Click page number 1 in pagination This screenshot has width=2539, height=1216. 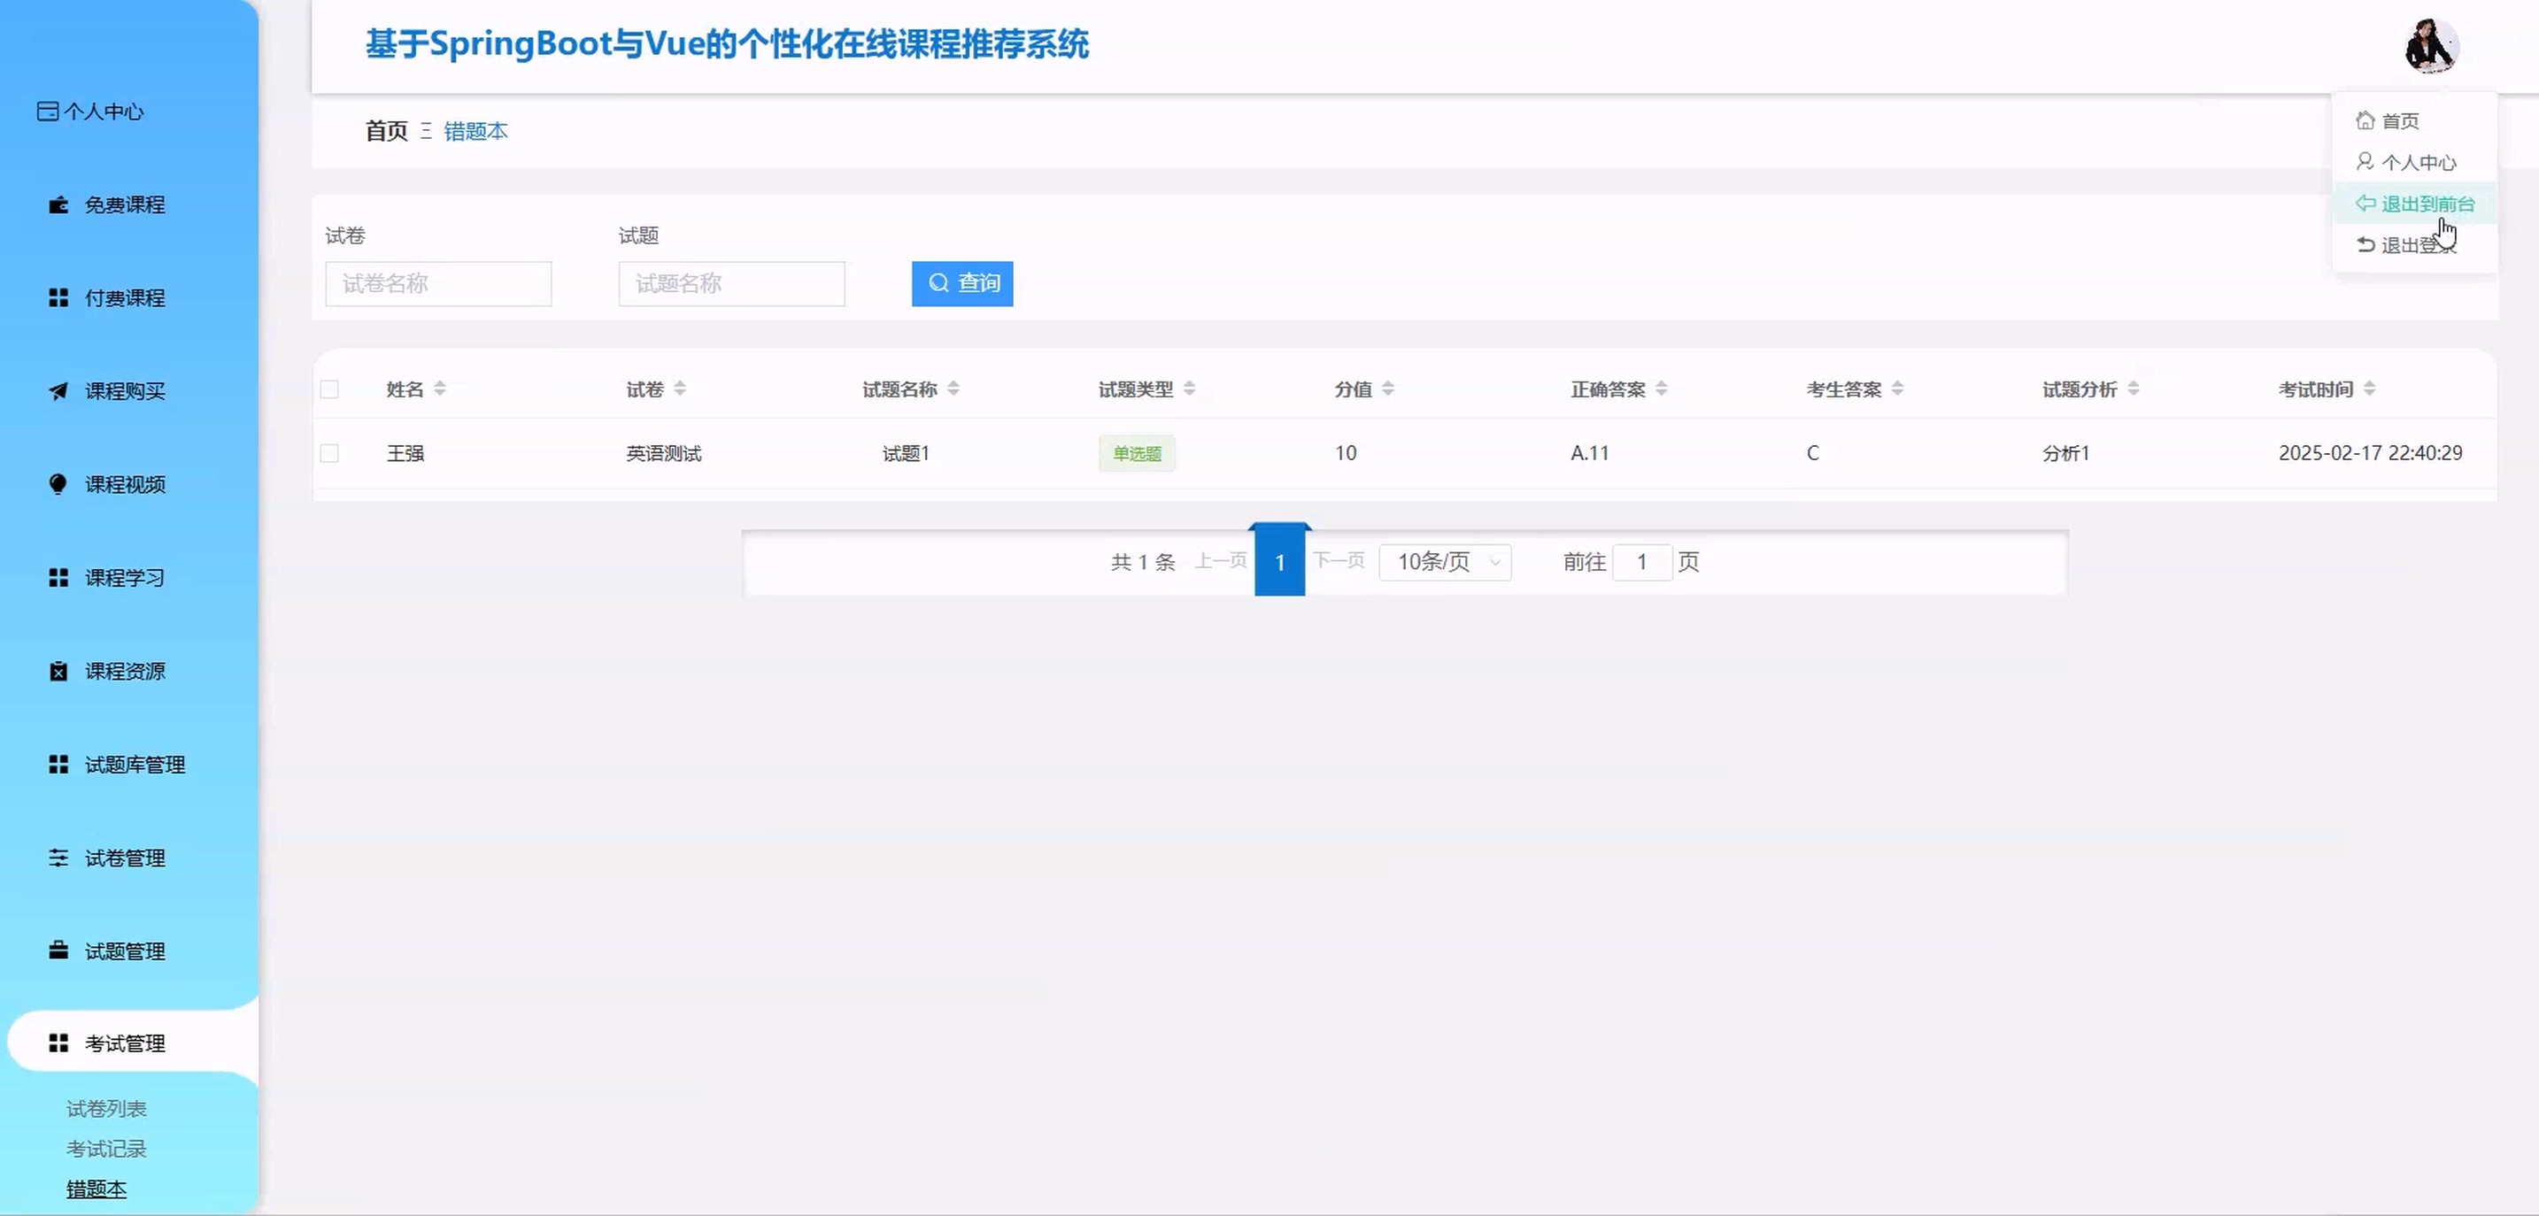(x=1279, y=562)
